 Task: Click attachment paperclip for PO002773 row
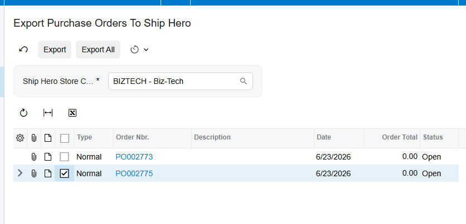[x=34, y=157]
